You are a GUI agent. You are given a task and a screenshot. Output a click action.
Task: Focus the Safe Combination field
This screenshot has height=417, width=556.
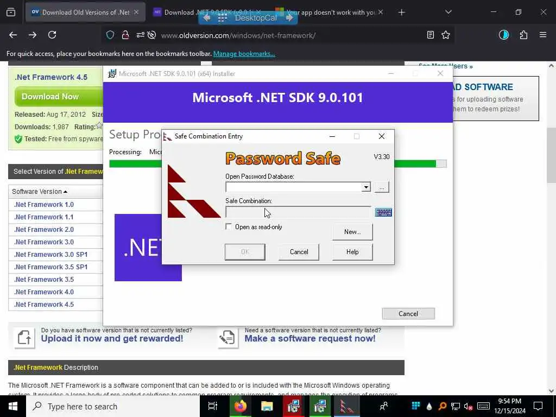tap(298, 212)
